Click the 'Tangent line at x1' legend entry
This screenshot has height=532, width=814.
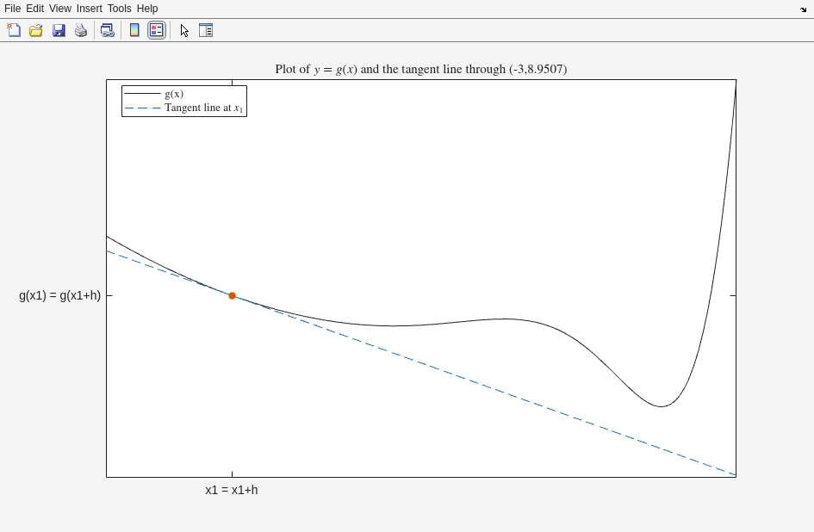point(203,108)
